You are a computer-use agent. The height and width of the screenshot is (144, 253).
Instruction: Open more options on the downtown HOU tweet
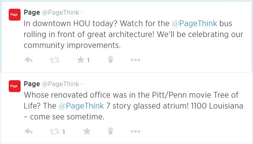click(135, 60)
